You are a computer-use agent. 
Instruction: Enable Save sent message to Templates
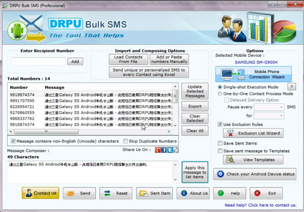(220, 151)
